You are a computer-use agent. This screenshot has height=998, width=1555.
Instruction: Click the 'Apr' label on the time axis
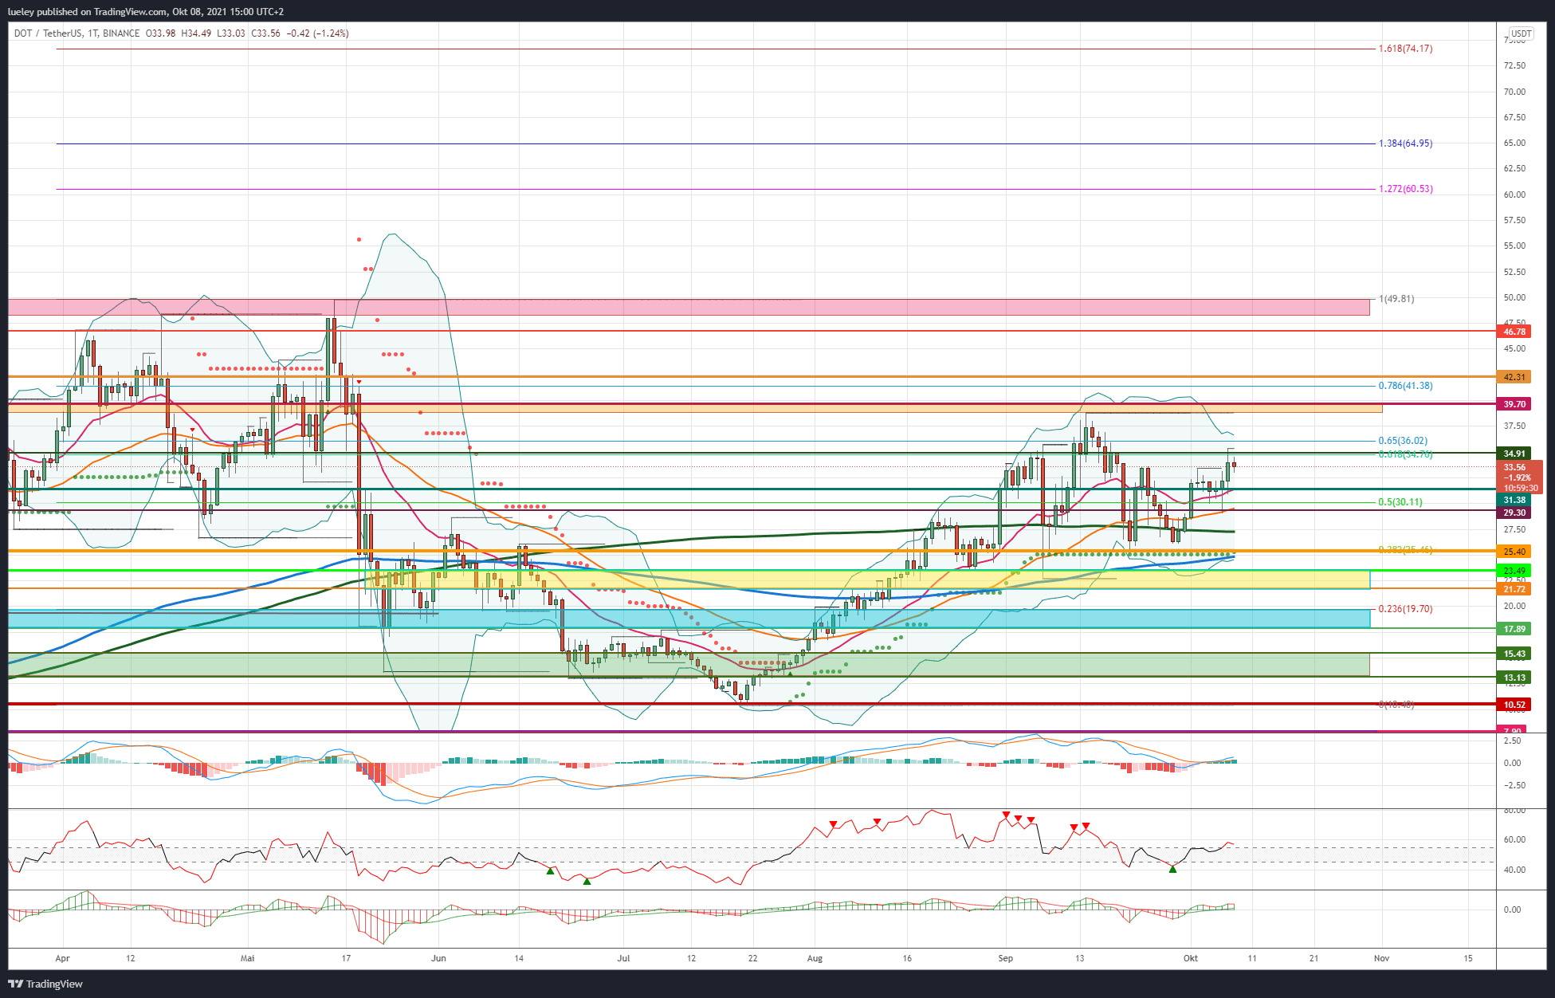(63, 958)
